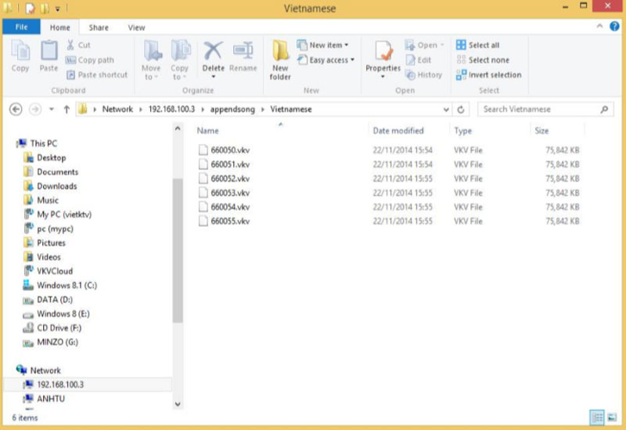
Task: Open the Share ribbon tab
Action: tap(99, 27)
